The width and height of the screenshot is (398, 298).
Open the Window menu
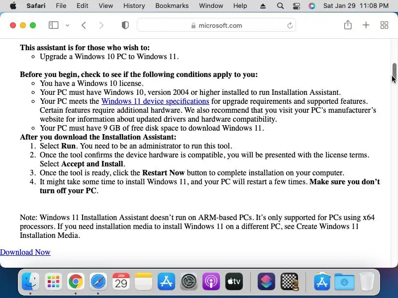(211, 5)
